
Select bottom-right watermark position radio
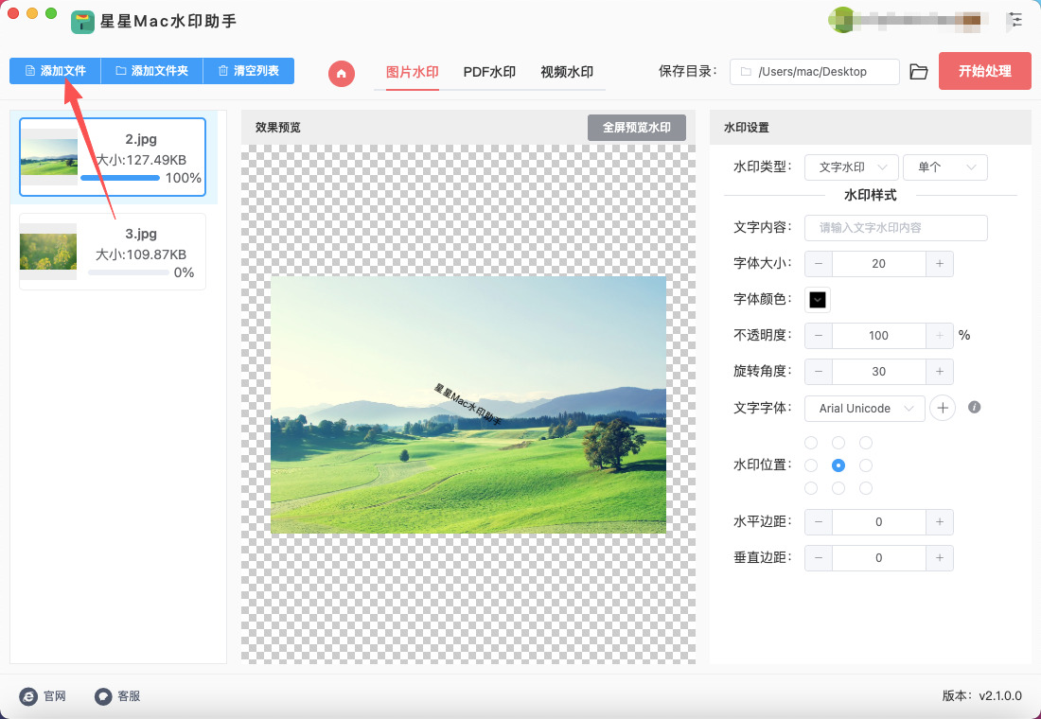point(866,488)
